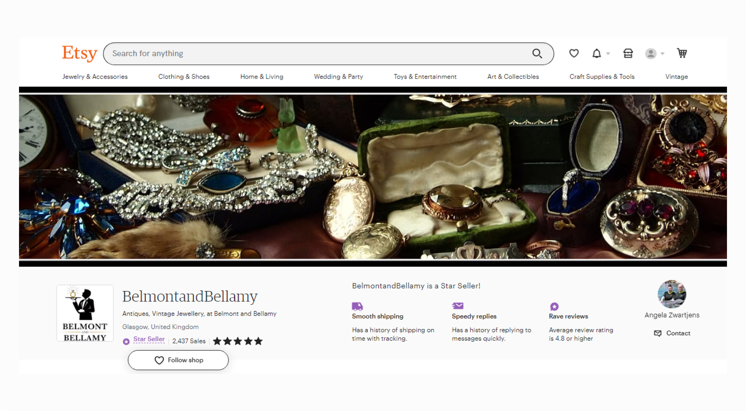Click the search magnifier icon
This screenshot has height=411, width=746.
point(537,54)
